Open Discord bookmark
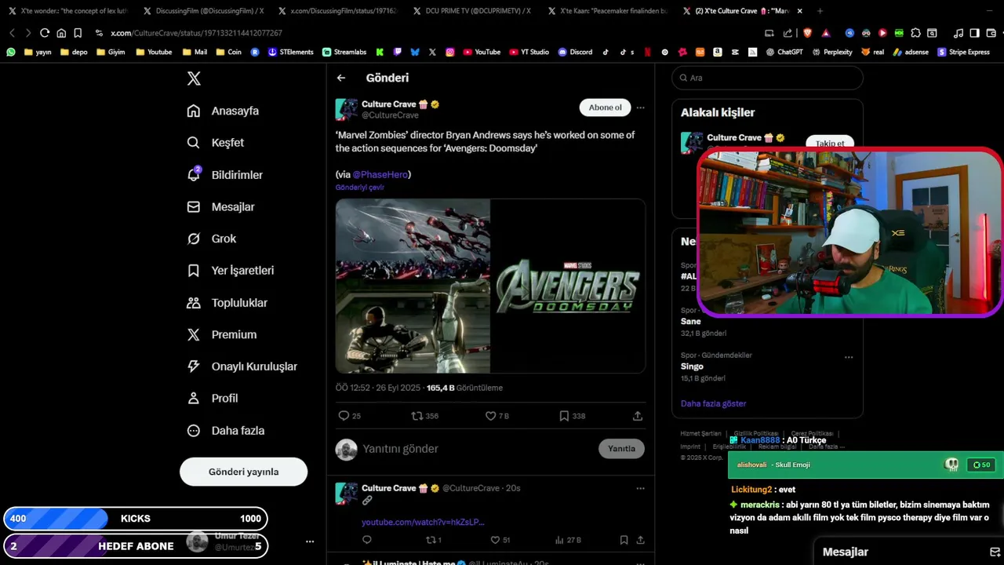Screen dimensions: 1004x565 point(575,52)
